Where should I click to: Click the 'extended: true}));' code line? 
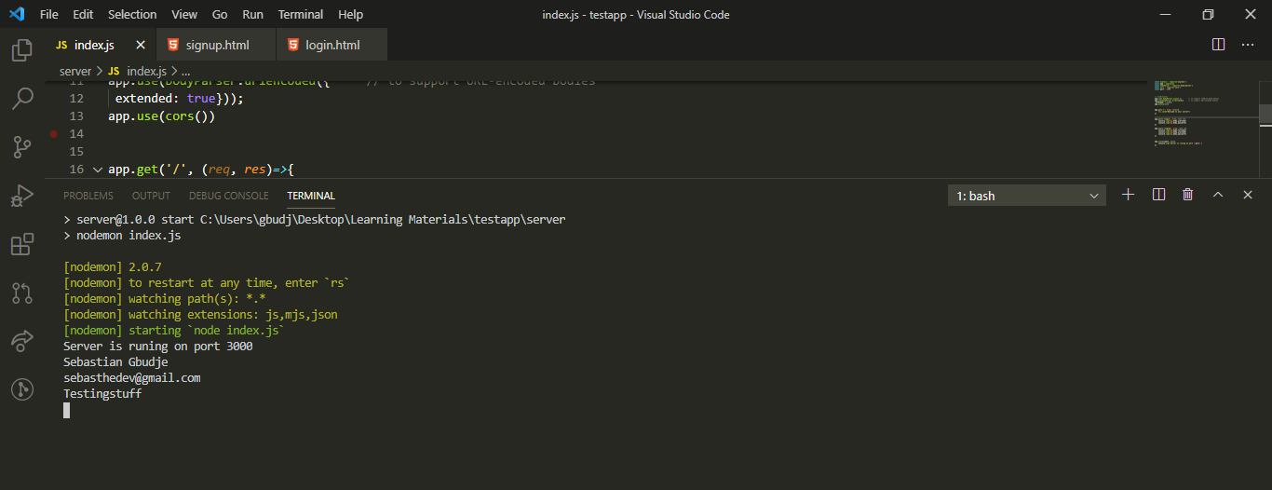180,98
